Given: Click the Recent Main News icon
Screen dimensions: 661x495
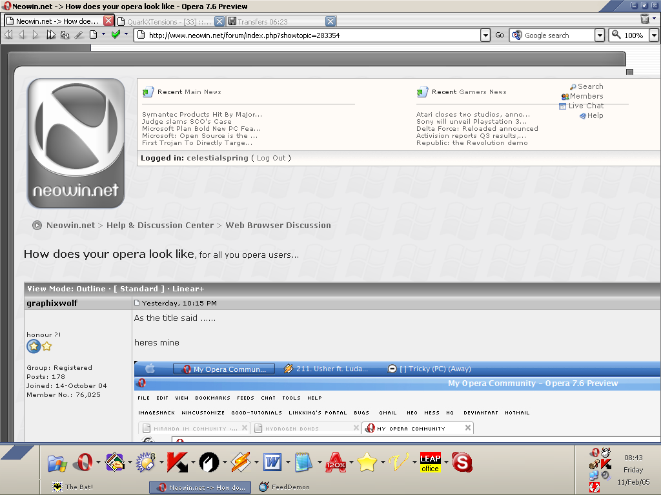Looking at the screenshot, I should [148, 92].
